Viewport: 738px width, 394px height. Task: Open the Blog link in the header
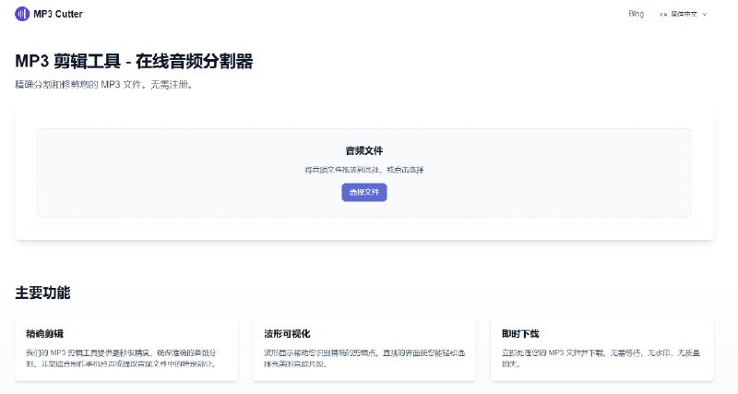(636, 14)
